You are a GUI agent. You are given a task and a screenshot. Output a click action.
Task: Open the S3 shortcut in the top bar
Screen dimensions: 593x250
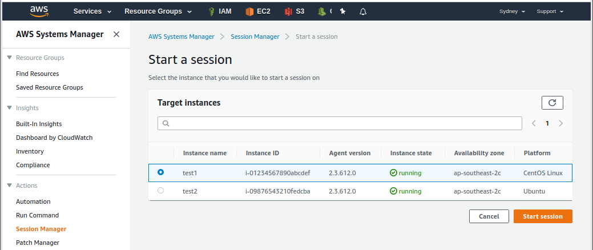(x=295, y=11)
